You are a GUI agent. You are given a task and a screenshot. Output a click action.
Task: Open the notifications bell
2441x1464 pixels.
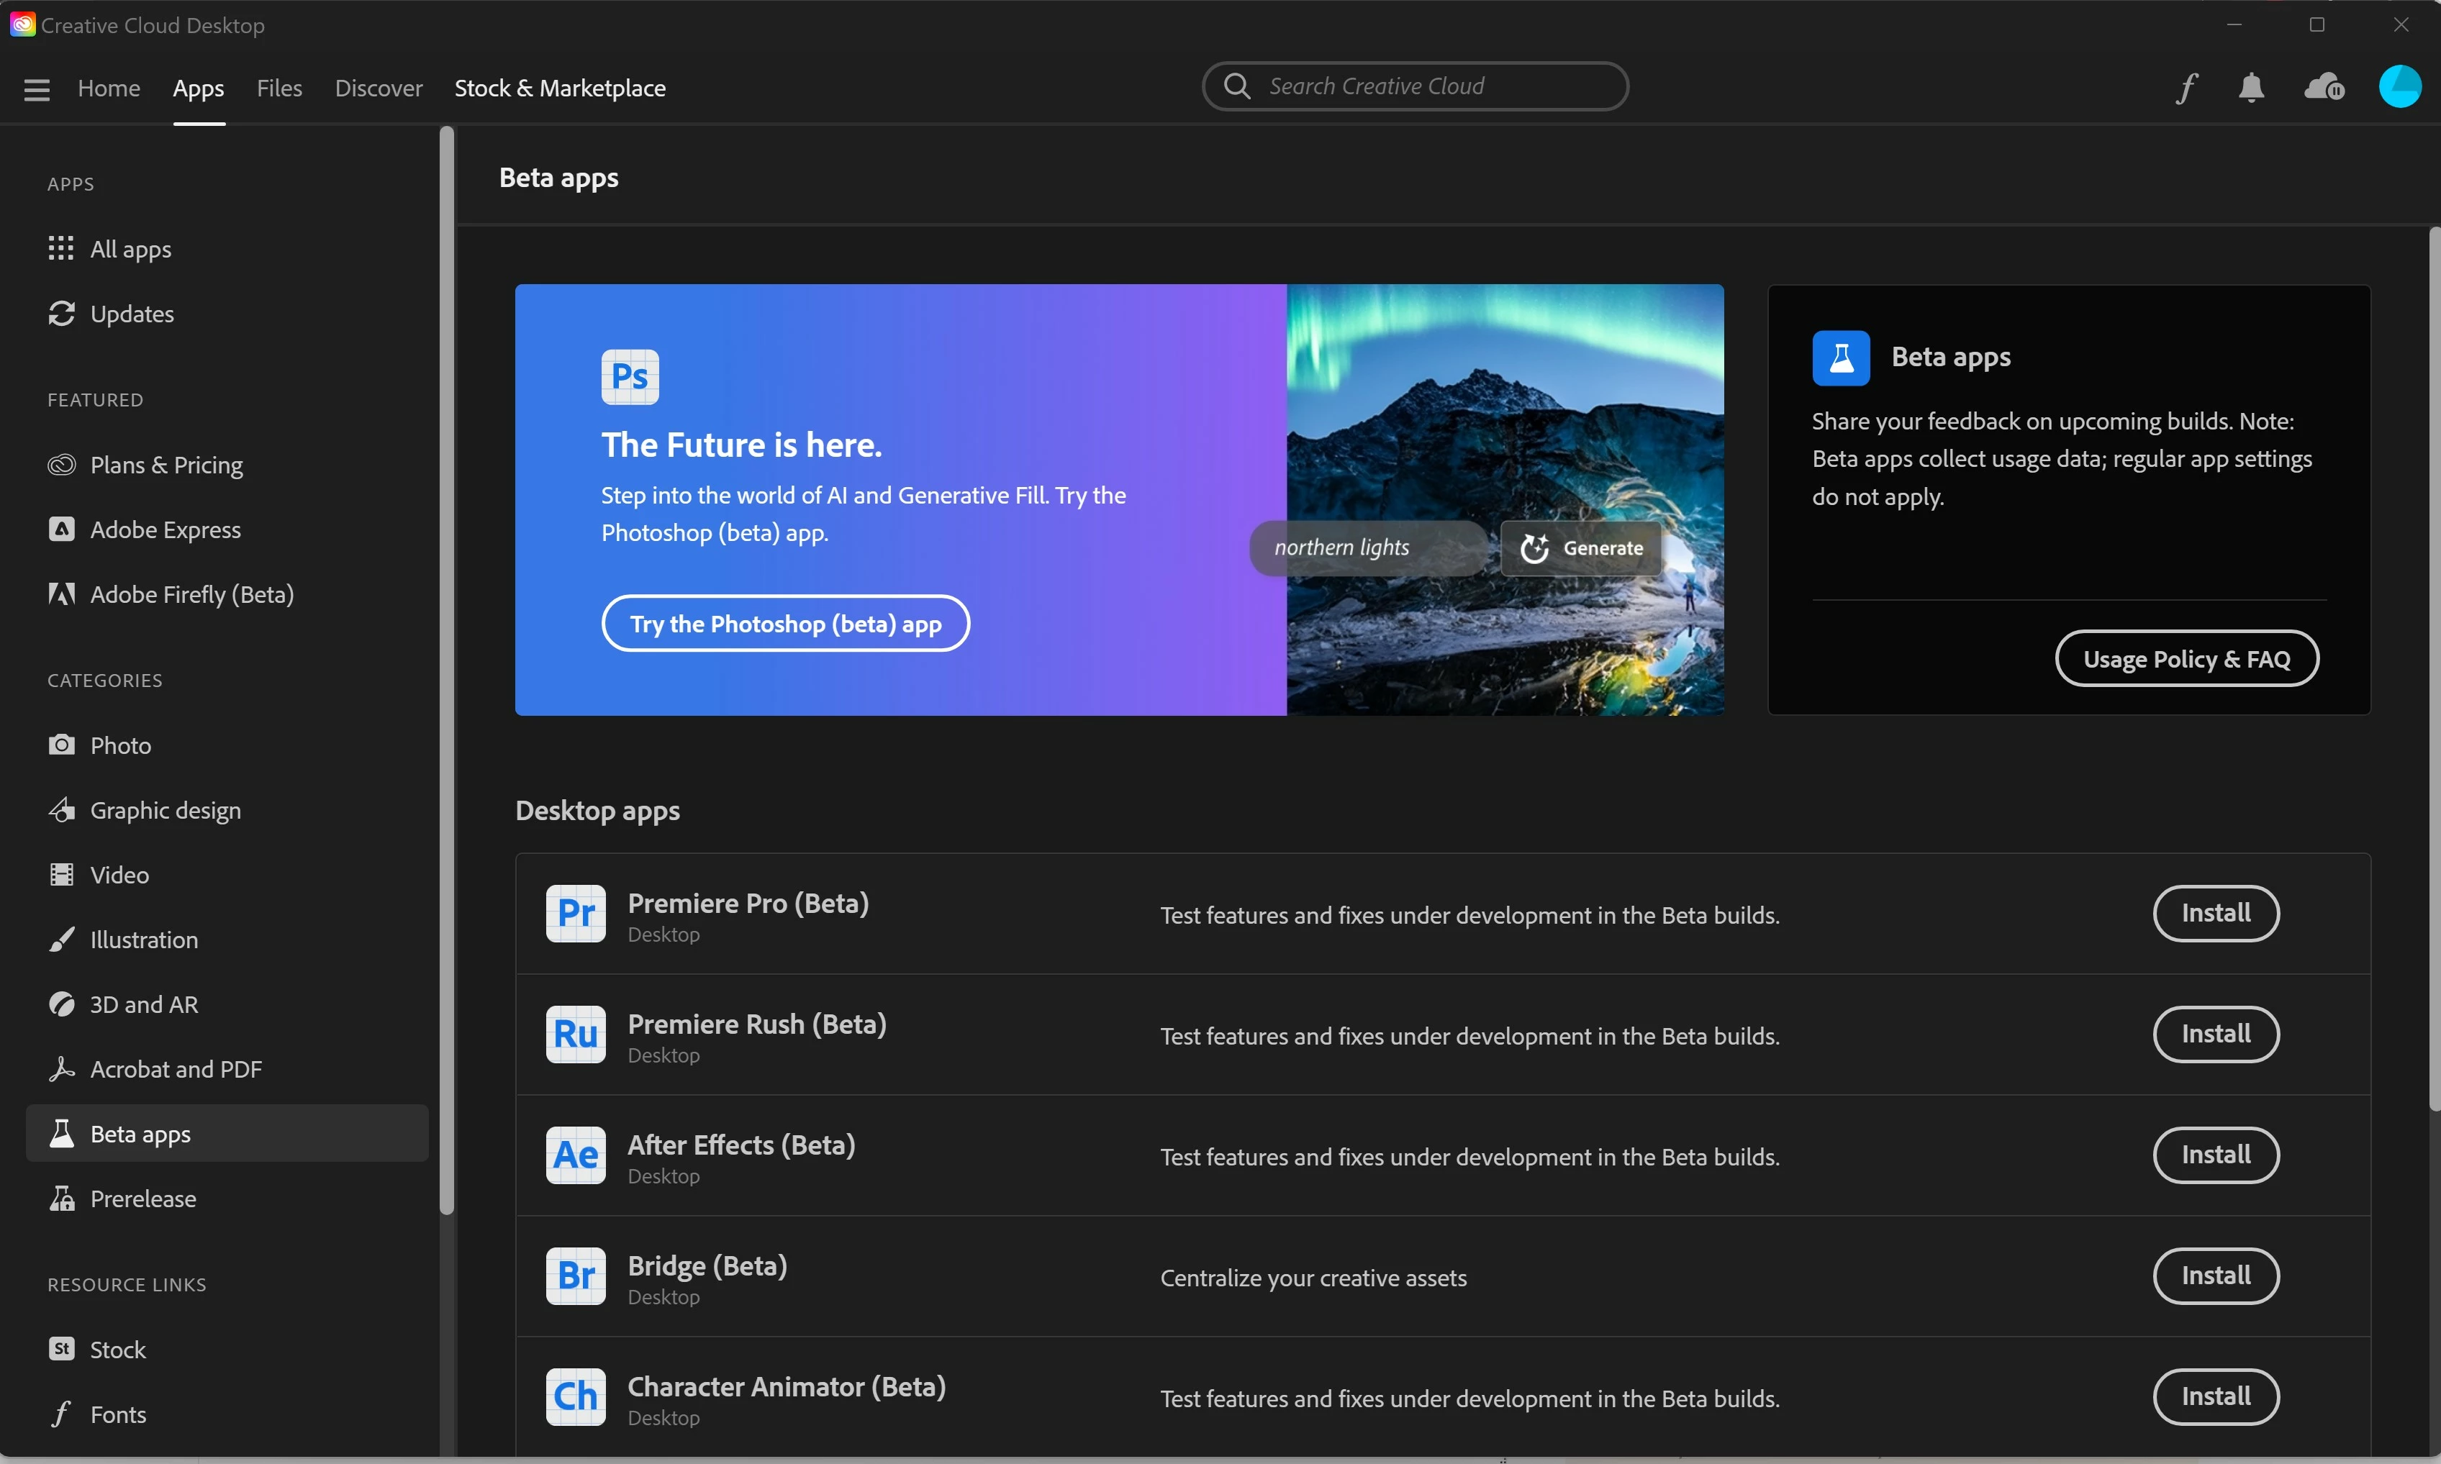[2250, 88]
